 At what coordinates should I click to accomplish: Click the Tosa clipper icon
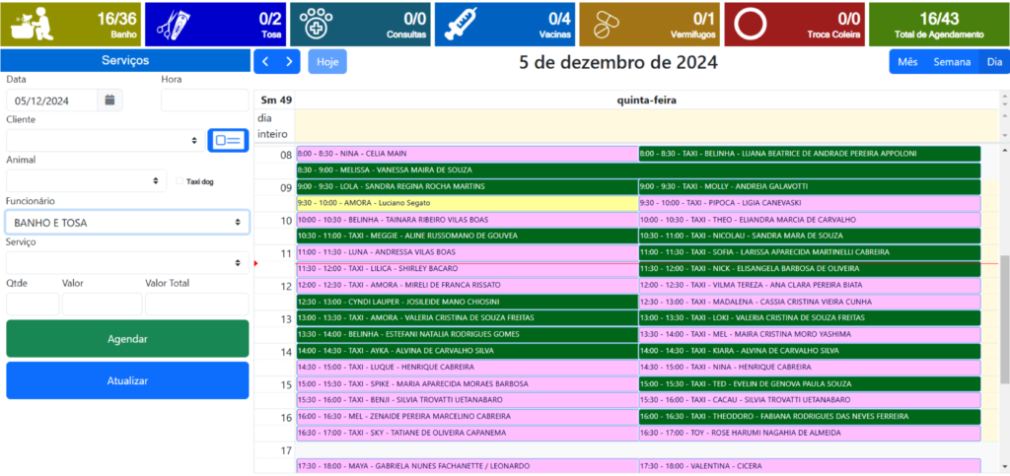click(x=175, y=23)
